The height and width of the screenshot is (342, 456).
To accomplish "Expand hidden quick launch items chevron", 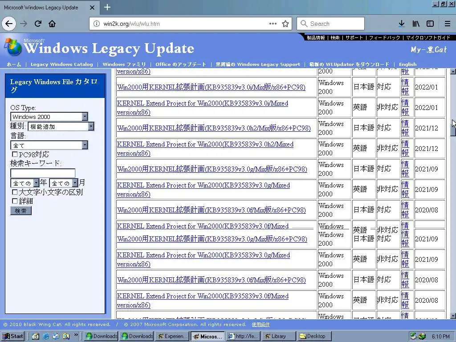I will 76,335.
